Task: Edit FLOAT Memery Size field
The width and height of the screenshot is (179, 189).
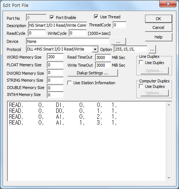Action: click(x=55, y=65)
